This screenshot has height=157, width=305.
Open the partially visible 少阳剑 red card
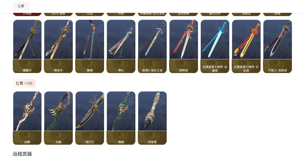[x=27, y=14]
